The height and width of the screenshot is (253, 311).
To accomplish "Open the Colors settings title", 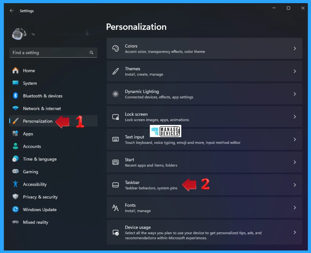I will click(131, 46).
